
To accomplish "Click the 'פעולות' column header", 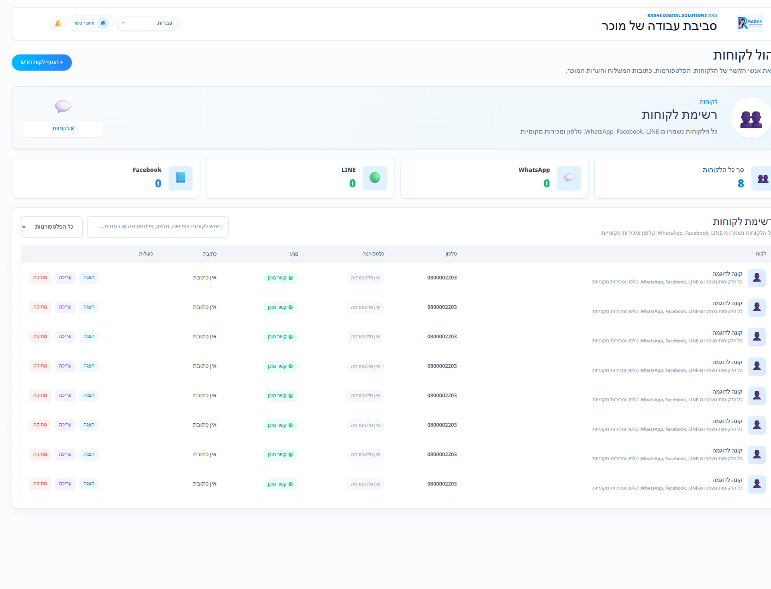I will coord(146,254).
